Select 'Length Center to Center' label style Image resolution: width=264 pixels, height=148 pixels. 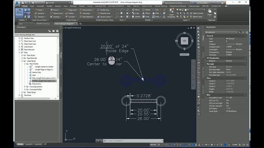pyautogui.click(x=44, y=67)
